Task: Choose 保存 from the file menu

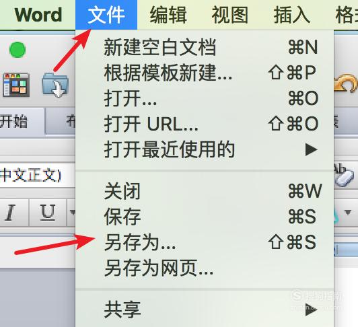Action: click(x=205, y=217)
